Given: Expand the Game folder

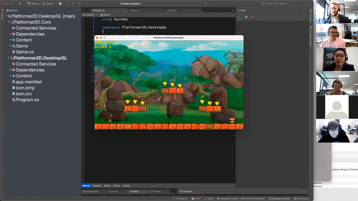Looking at the screenshot, I should (11, 46).
